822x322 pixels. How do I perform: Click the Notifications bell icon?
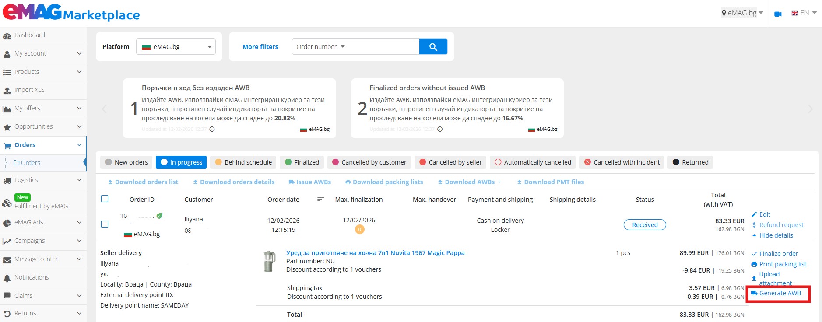(7, 278)
